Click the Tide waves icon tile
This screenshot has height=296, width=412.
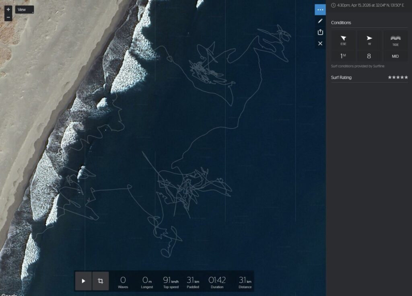395,40
